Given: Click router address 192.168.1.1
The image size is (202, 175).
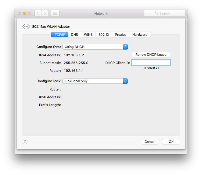Looking at the screenshot, I should click(74, 71).
